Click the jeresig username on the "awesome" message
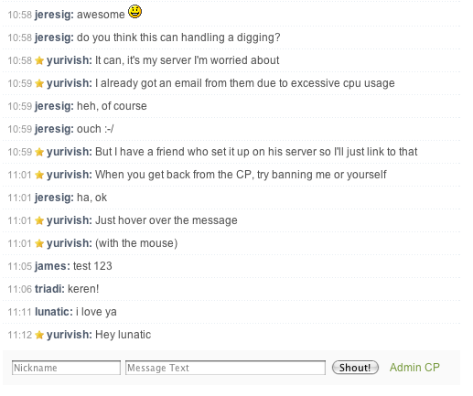Viewport: 473px width, 396px height. [x=54, y=15]
